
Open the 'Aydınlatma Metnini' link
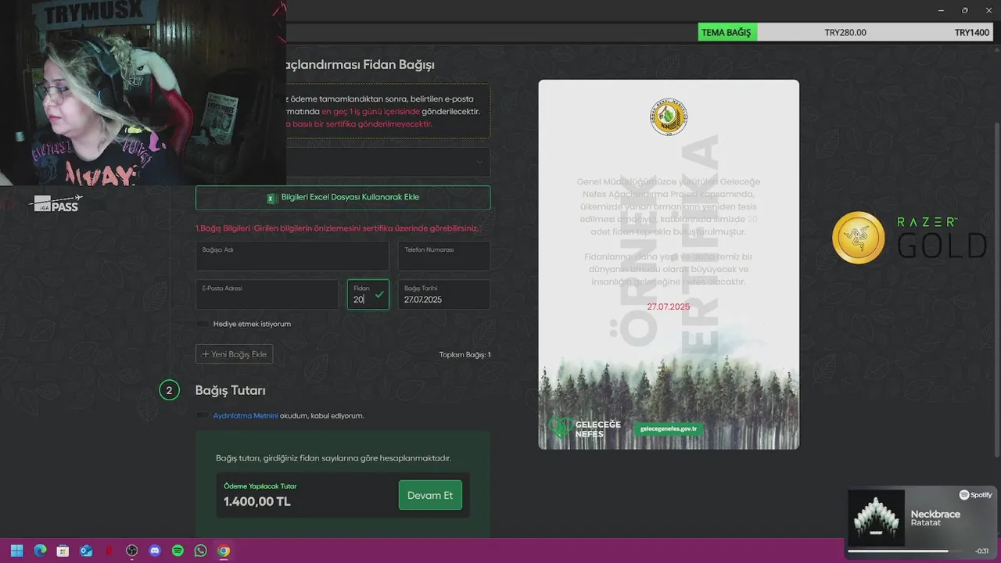click(x=246, y=416)
